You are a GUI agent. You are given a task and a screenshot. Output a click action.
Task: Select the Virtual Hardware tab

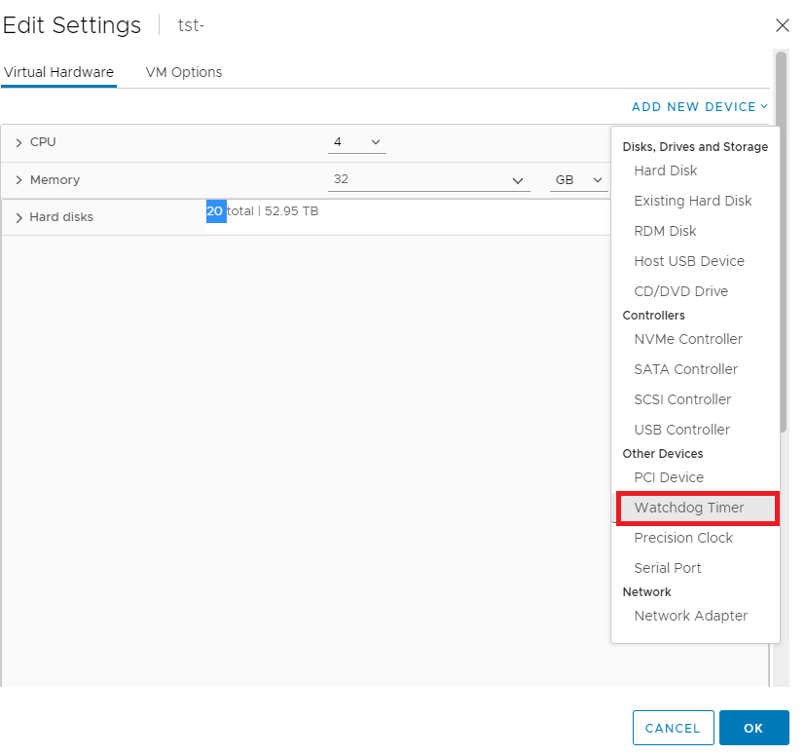(58, 72)
